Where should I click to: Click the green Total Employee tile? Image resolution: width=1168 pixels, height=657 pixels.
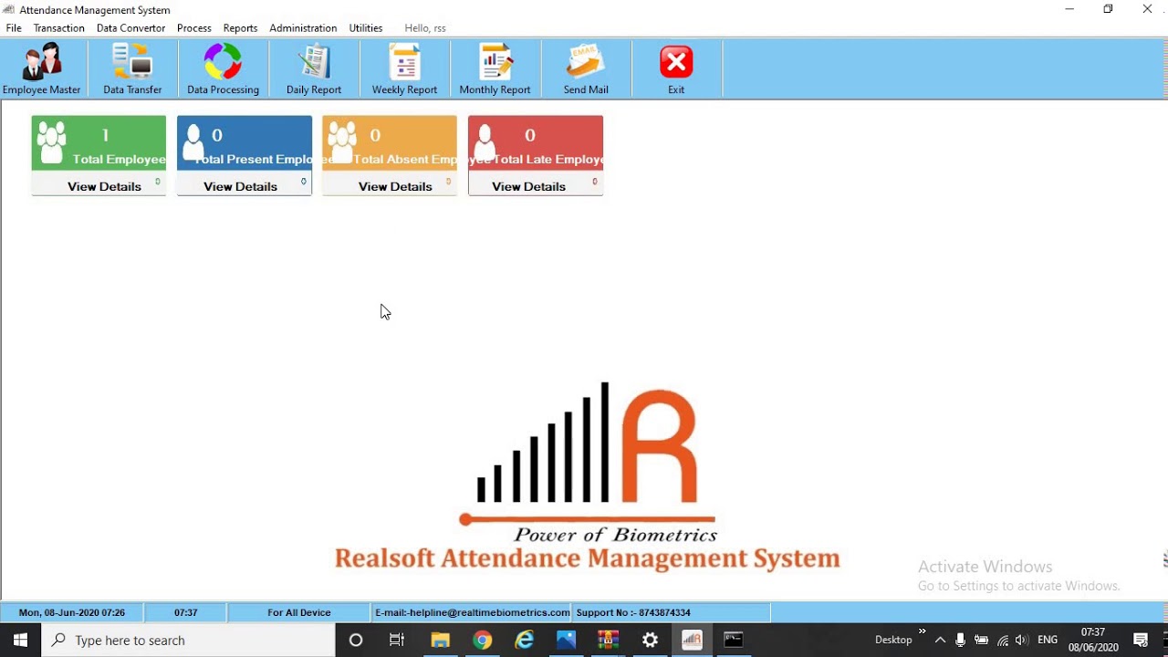click(x=99, y=143)
